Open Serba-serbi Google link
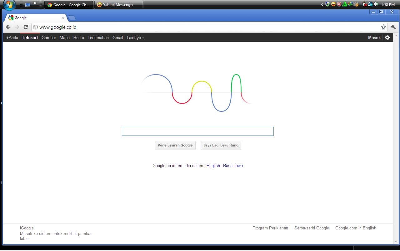Viewport: 400px width, 251px height. [312, 228]
